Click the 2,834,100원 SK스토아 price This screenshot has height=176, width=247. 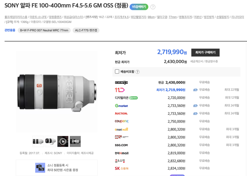click(177, 168)
